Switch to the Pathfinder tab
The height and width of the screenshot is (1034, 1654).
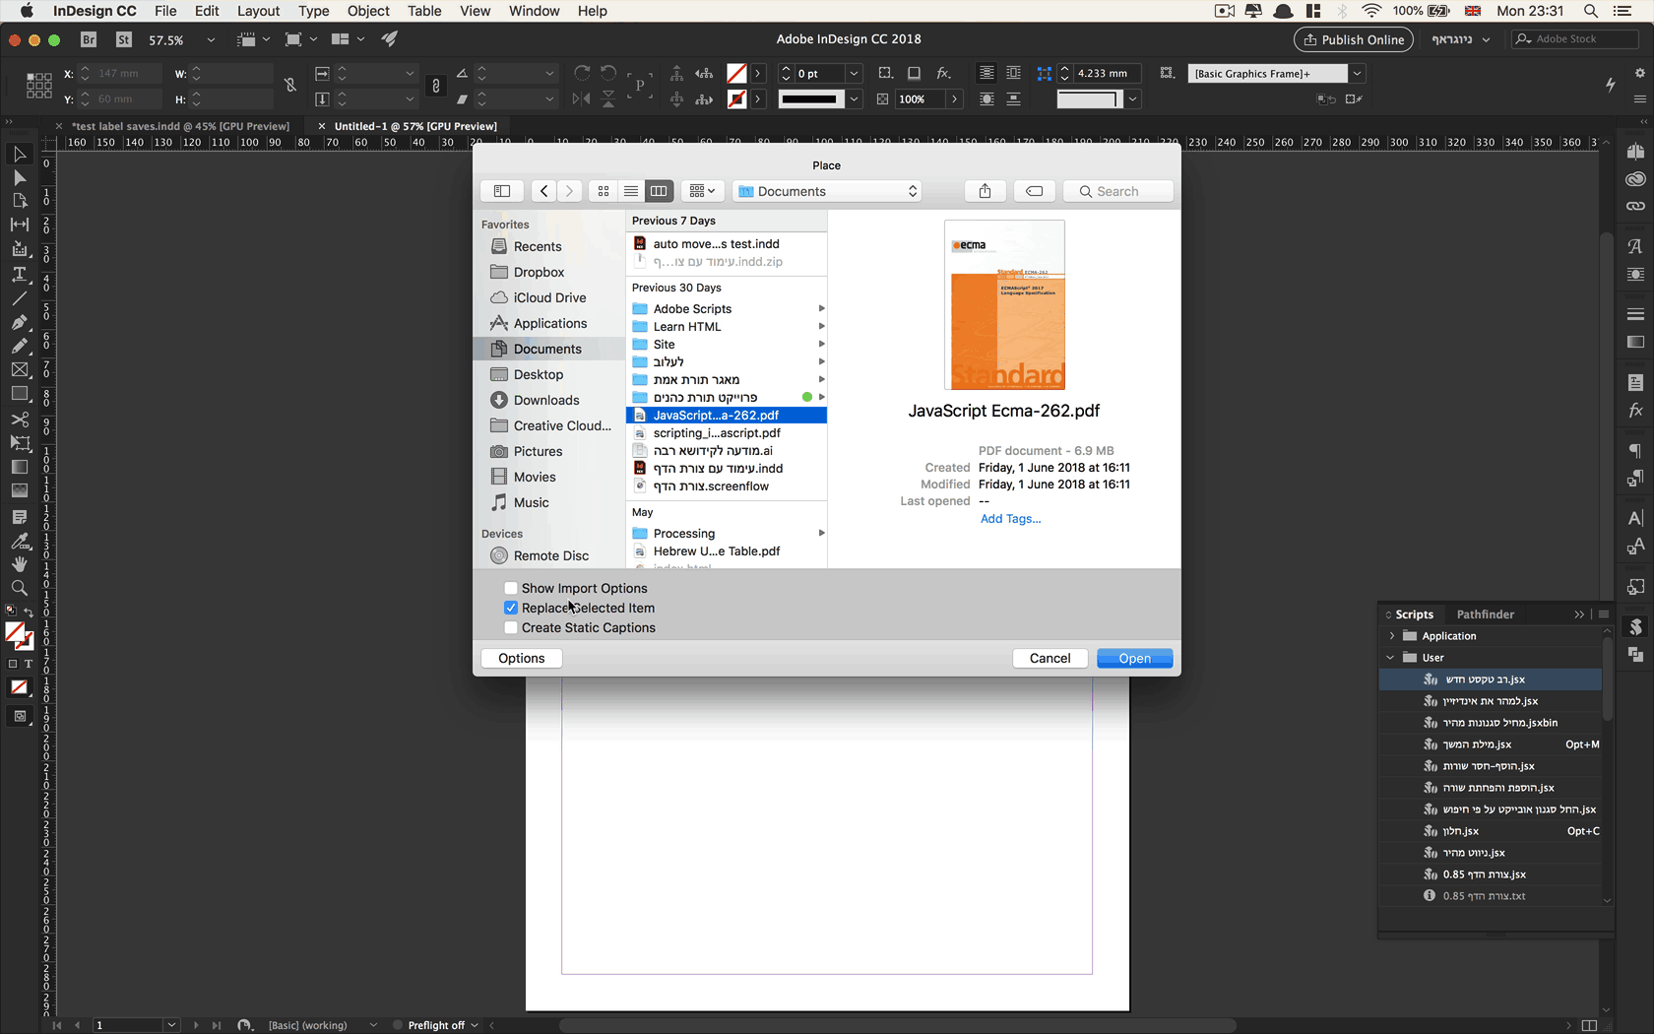[x=1486, y=614]
